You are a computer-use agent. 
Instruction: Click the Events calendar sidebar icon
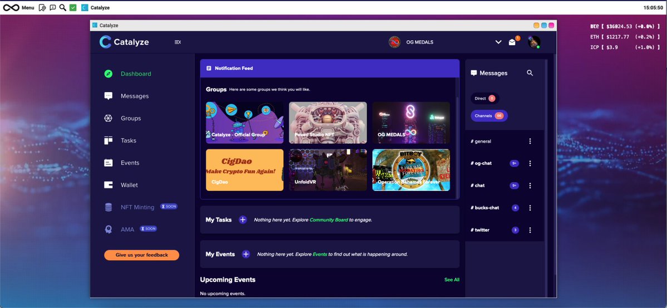click(108, 163)
